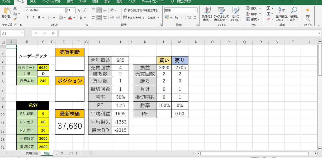
Task: Click the Decrease Decimal icon
Action: point(195,18)
